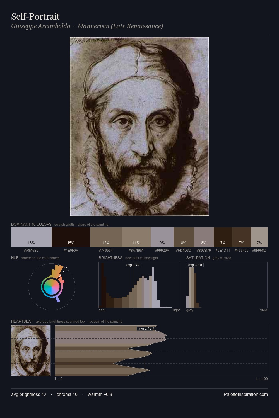Image resolution: width=279 pixels, height=418 pixels.
Task: Pick the #99929A swatch at 9%
Action: (x=162, y=237)
